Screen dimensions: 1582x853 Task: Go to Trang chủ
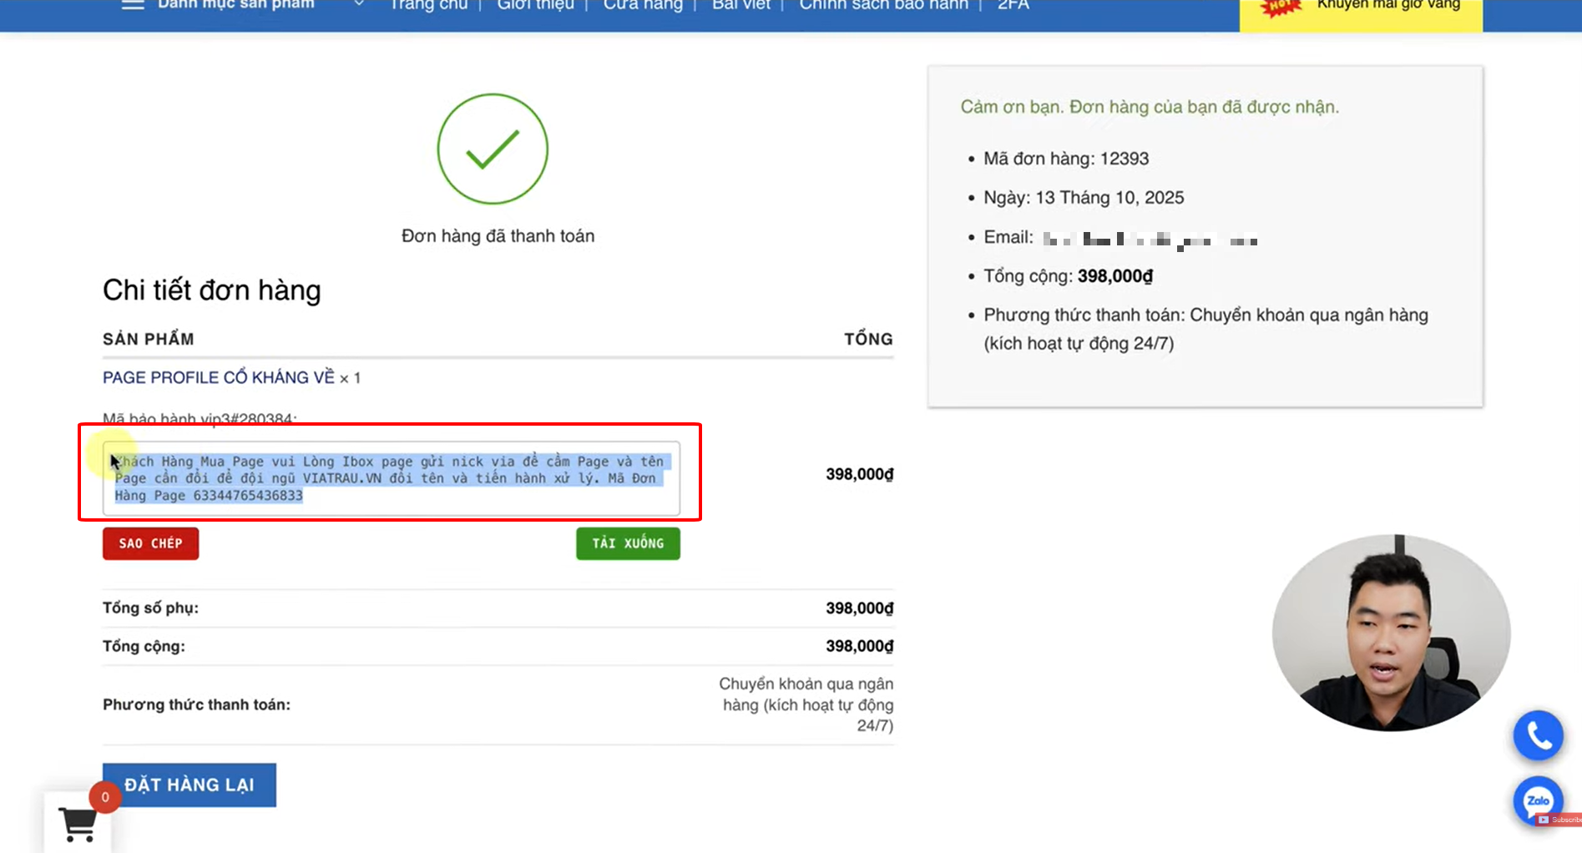click(x=428, y=5)
